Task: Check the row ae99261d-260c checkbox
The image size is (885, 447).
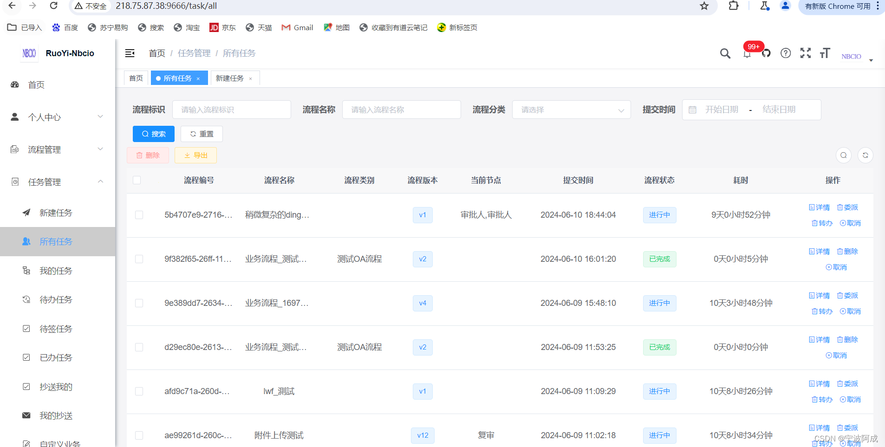Action: coord(139,435)
